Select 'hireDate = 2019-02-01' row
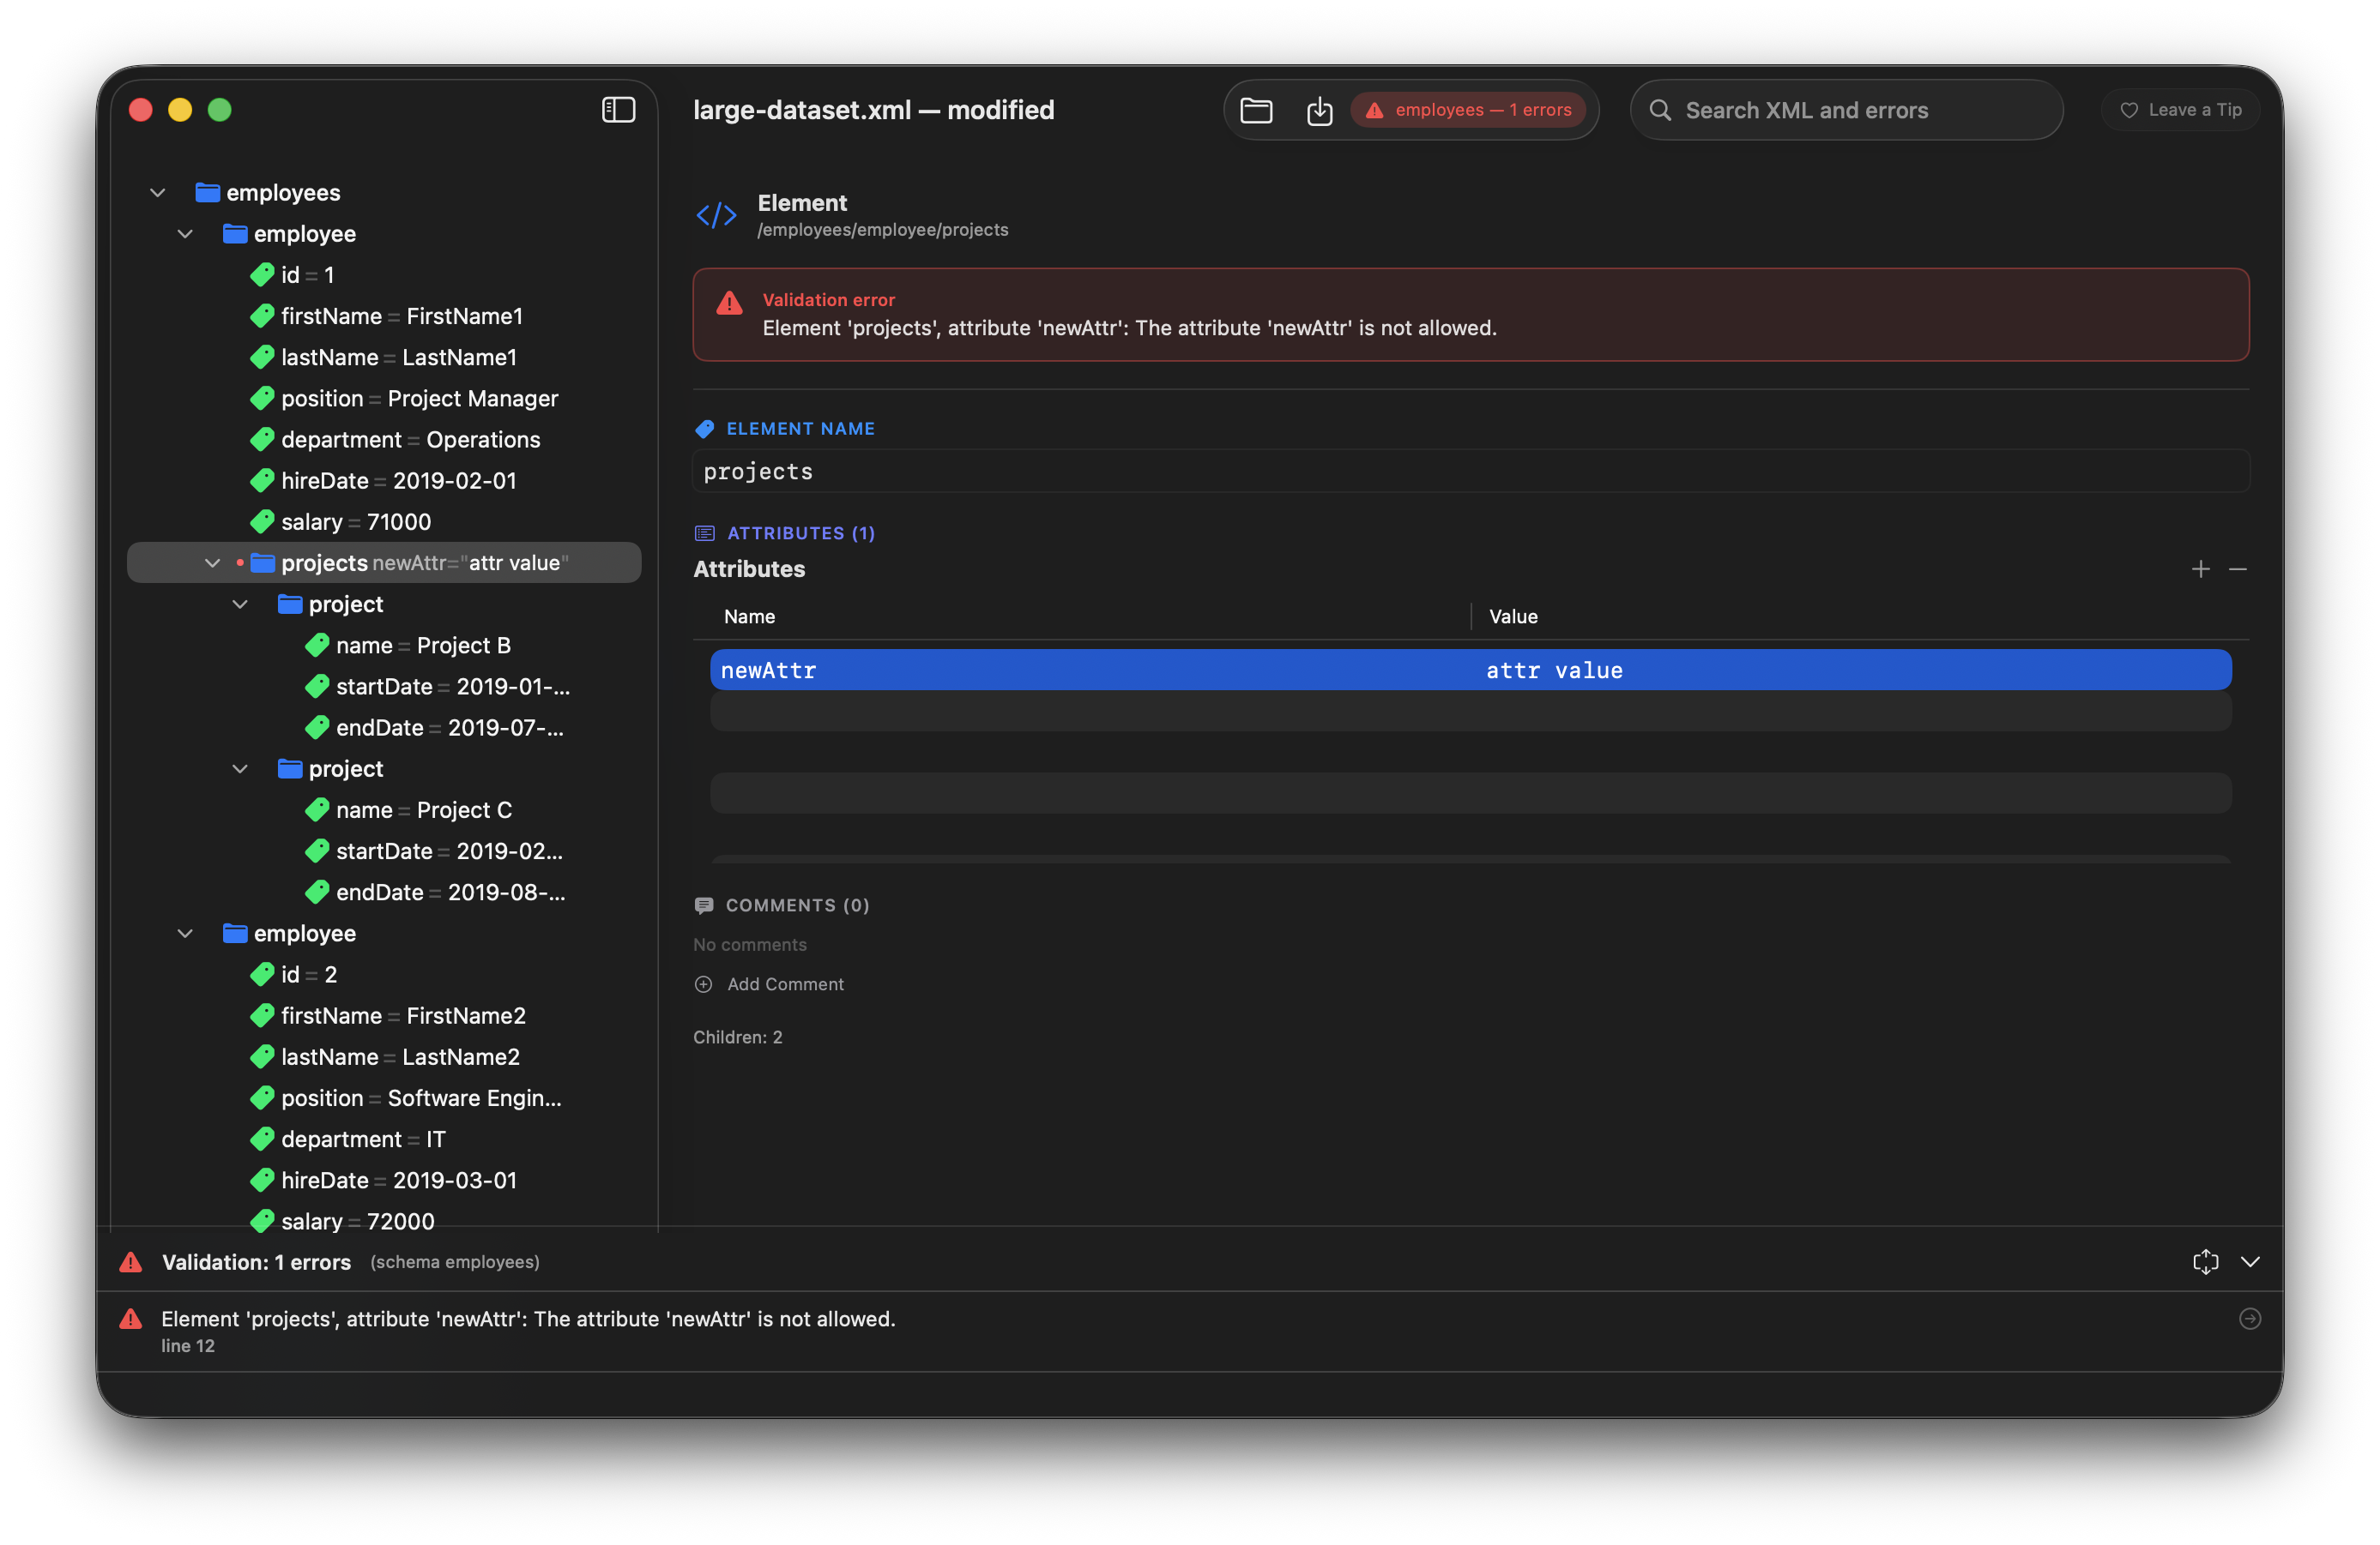 click(383, 481)
